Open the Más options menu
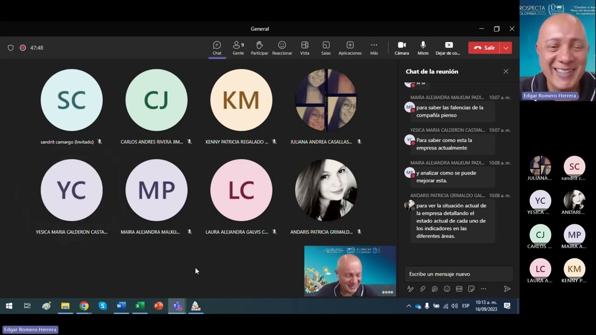 374,48
